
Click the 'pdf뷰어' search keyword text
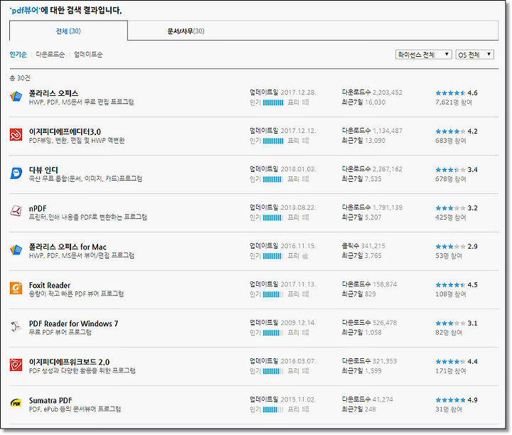25,11
